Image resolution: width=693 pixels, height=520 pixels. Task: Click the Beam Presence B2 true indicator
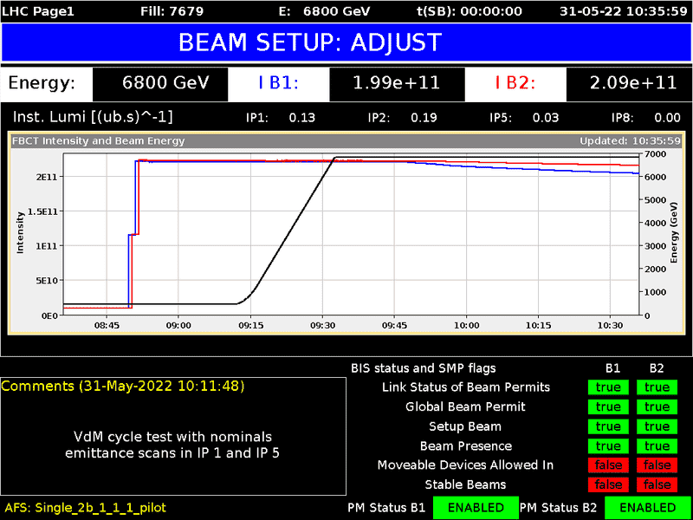pos(657,446)
